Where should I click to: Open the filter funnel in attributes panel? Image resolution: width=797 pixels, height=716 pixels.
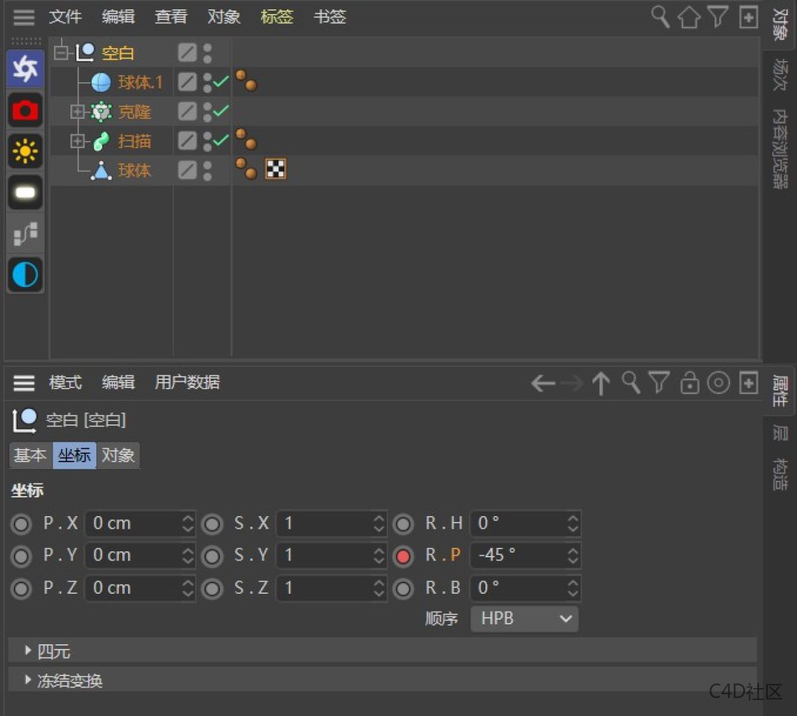[659, 383]
